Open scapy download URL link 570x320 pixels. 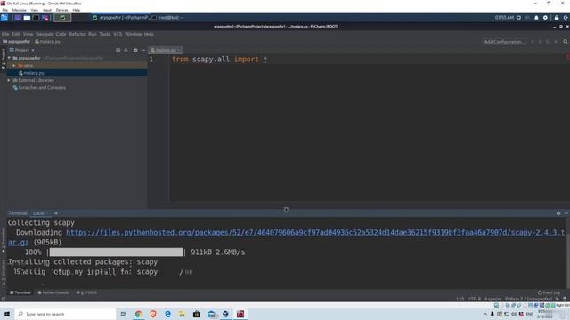(x=315, y=233)
